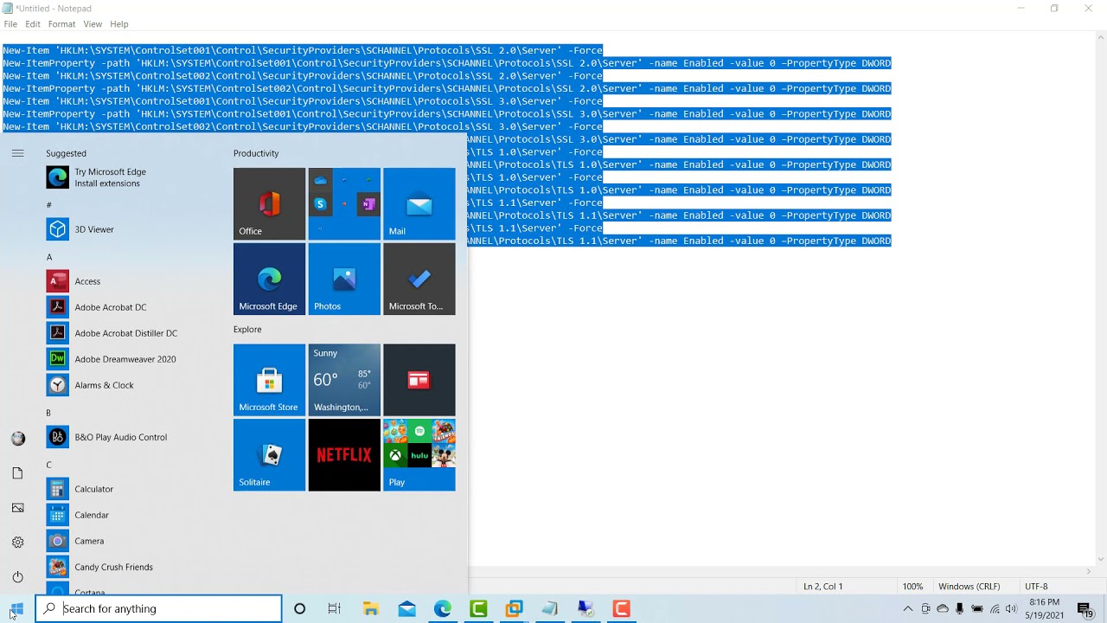Launch Access from the Start menu

coord(130,281)
